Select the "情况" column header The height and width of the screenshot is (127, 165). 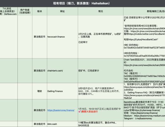101,11
